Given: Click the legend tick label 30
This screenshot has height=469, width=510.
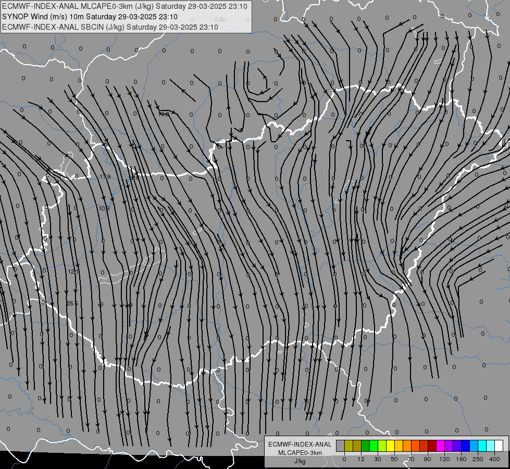Looking at the screenshot, I should 378,459.
